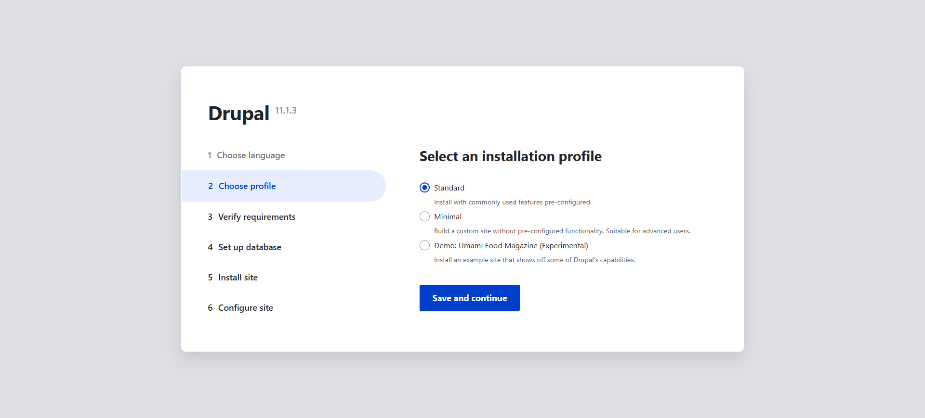Click the Drupal title heading
Screen dimensions: 925x418
[238, 114]
